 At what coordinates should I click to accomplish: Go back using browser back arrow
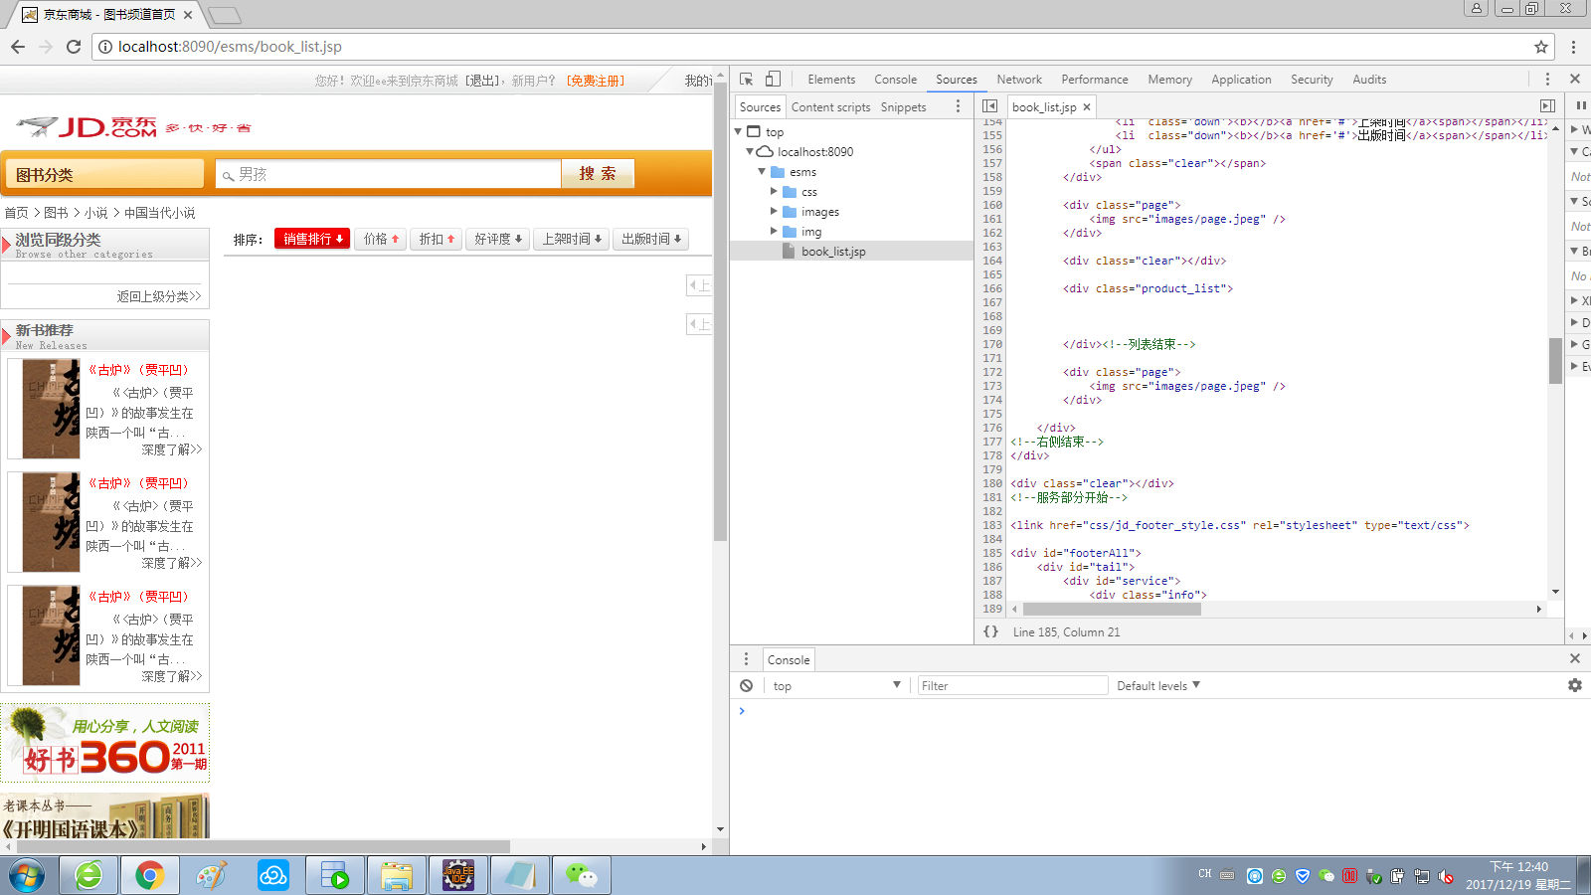pos(18,47)
